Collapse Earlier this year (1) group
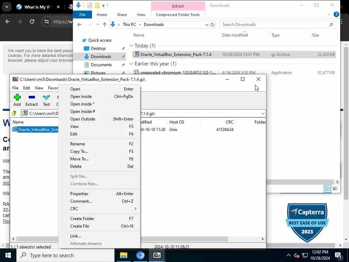 (131, 64)
